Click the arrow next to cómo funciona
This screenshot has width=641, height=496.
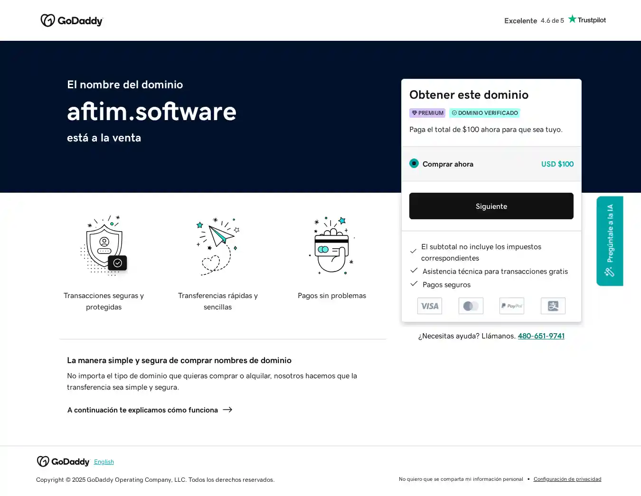227,410
